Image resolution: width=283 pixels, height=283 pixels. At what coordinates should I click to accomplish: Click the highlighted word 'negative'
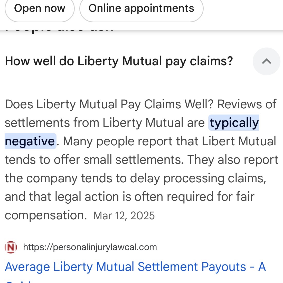(30, 141)
